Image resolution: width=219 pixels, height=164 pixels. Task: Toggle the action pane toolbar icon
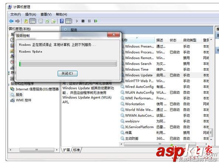pos(68,21)
